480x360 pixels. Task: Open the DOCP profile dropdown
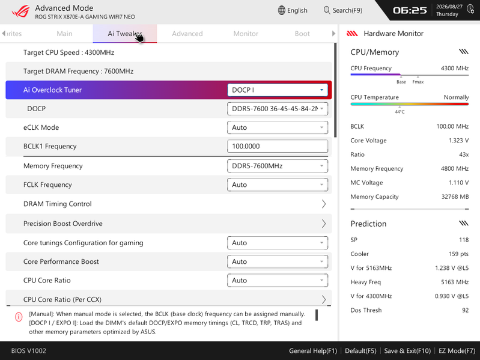tap(278, 109)
